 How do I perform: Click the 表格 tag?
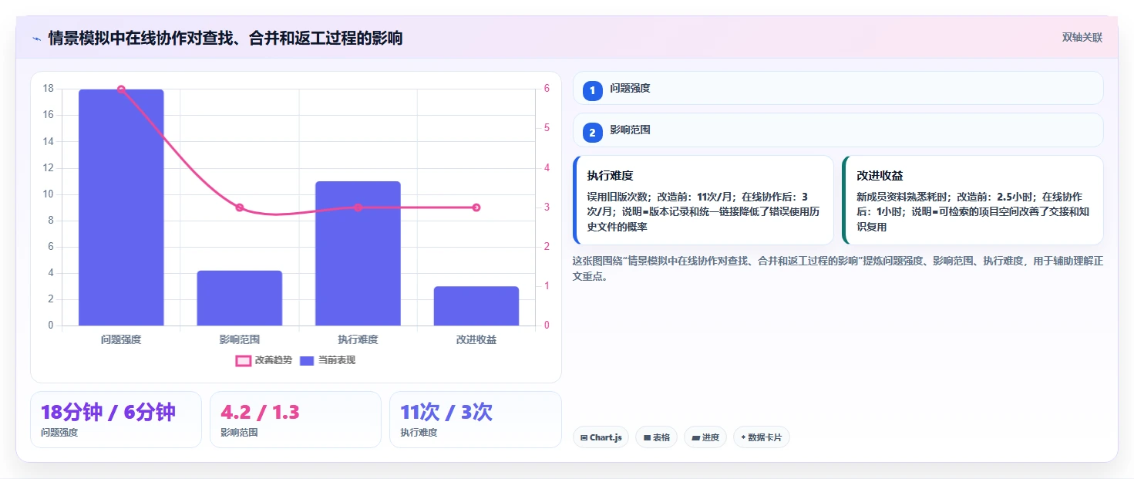tap(656, 437)
